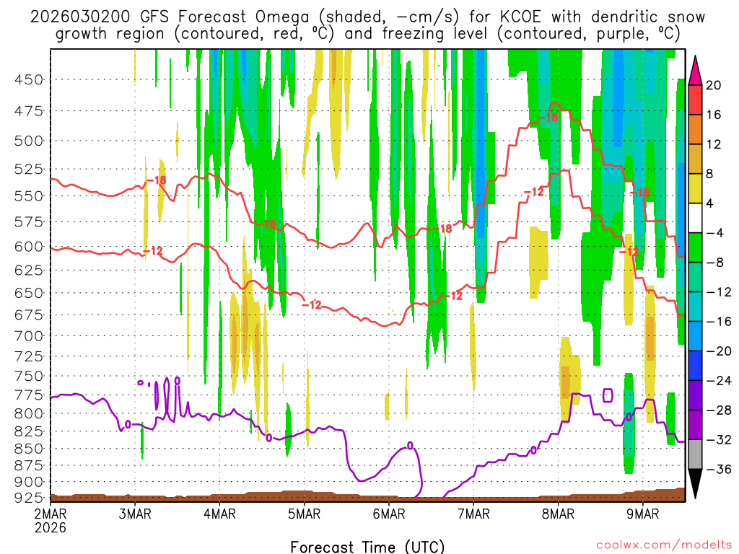Image resolution: width=739 pixels, height=554 pixels.
Task: Click the black arrow below the colorbar
Action: coord(695,484)
